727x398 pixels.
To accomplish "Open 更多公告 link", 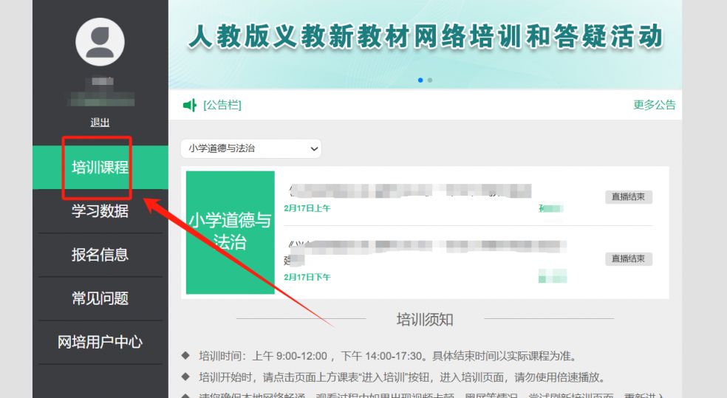I will click(x=654, y=105).
